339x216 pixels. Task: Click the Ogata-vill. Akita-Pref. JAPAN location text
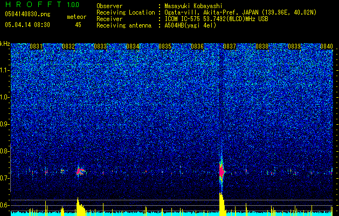[x=240, y=12]
